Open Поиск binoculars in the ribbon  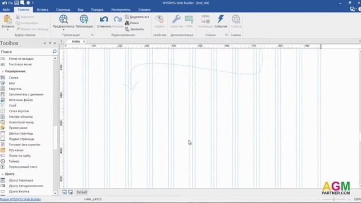coord(132,23)
